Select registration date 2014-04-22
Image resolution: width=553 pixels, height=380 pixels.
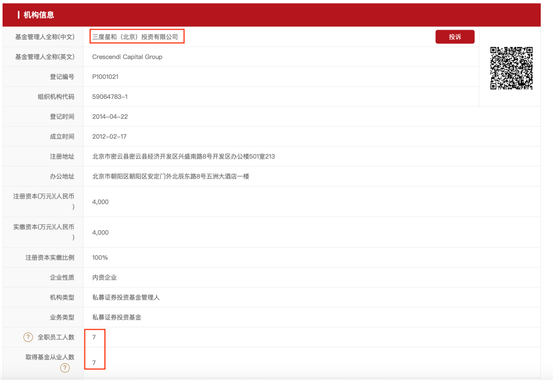click(x=110, y=116)
